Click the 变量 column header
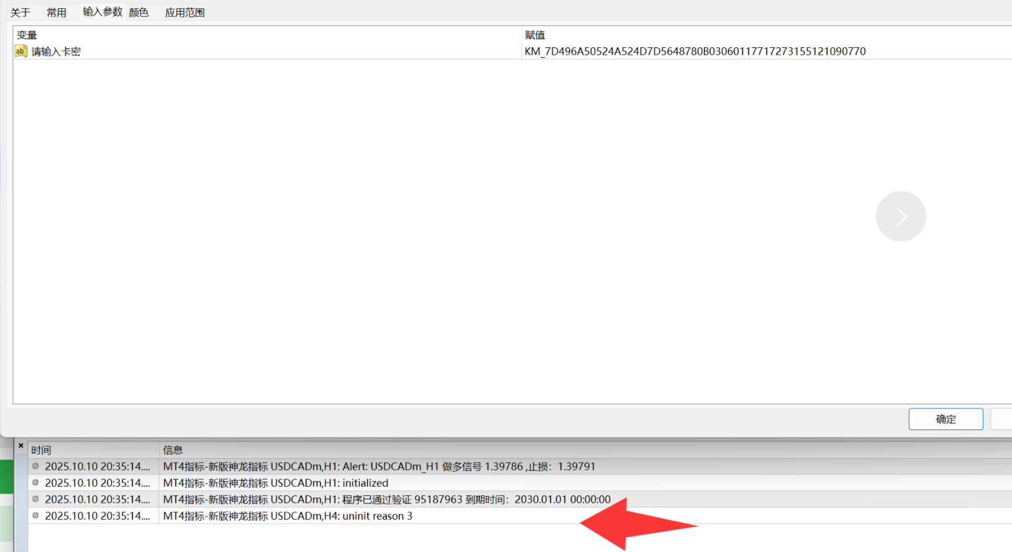This screenshot has width=1012, height=552. 27,35
